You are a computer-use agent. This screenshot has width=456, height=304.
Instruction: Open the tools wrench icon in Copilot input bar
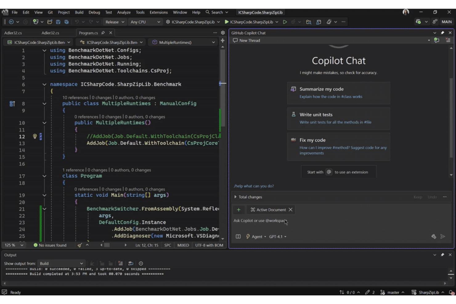pos(434,236)
